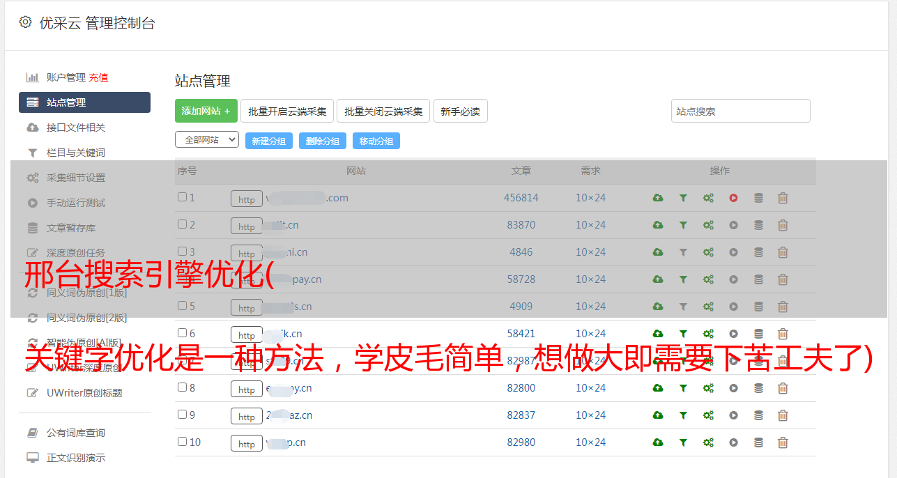Viewport: 897px width, 478px height.
Task: Click the cloud upload icon in row 2
Action: (x=658, y=225)
